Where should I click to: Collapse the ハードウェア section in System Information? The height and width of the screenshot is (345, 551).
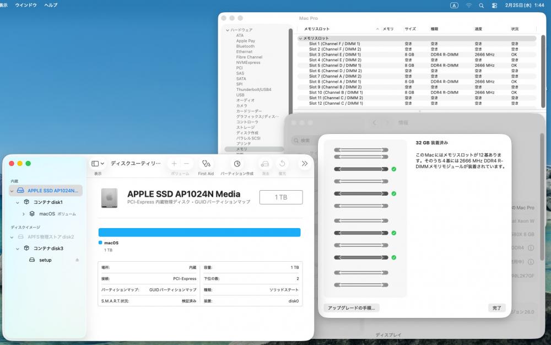pyautogui.click(x=227, y=30)
